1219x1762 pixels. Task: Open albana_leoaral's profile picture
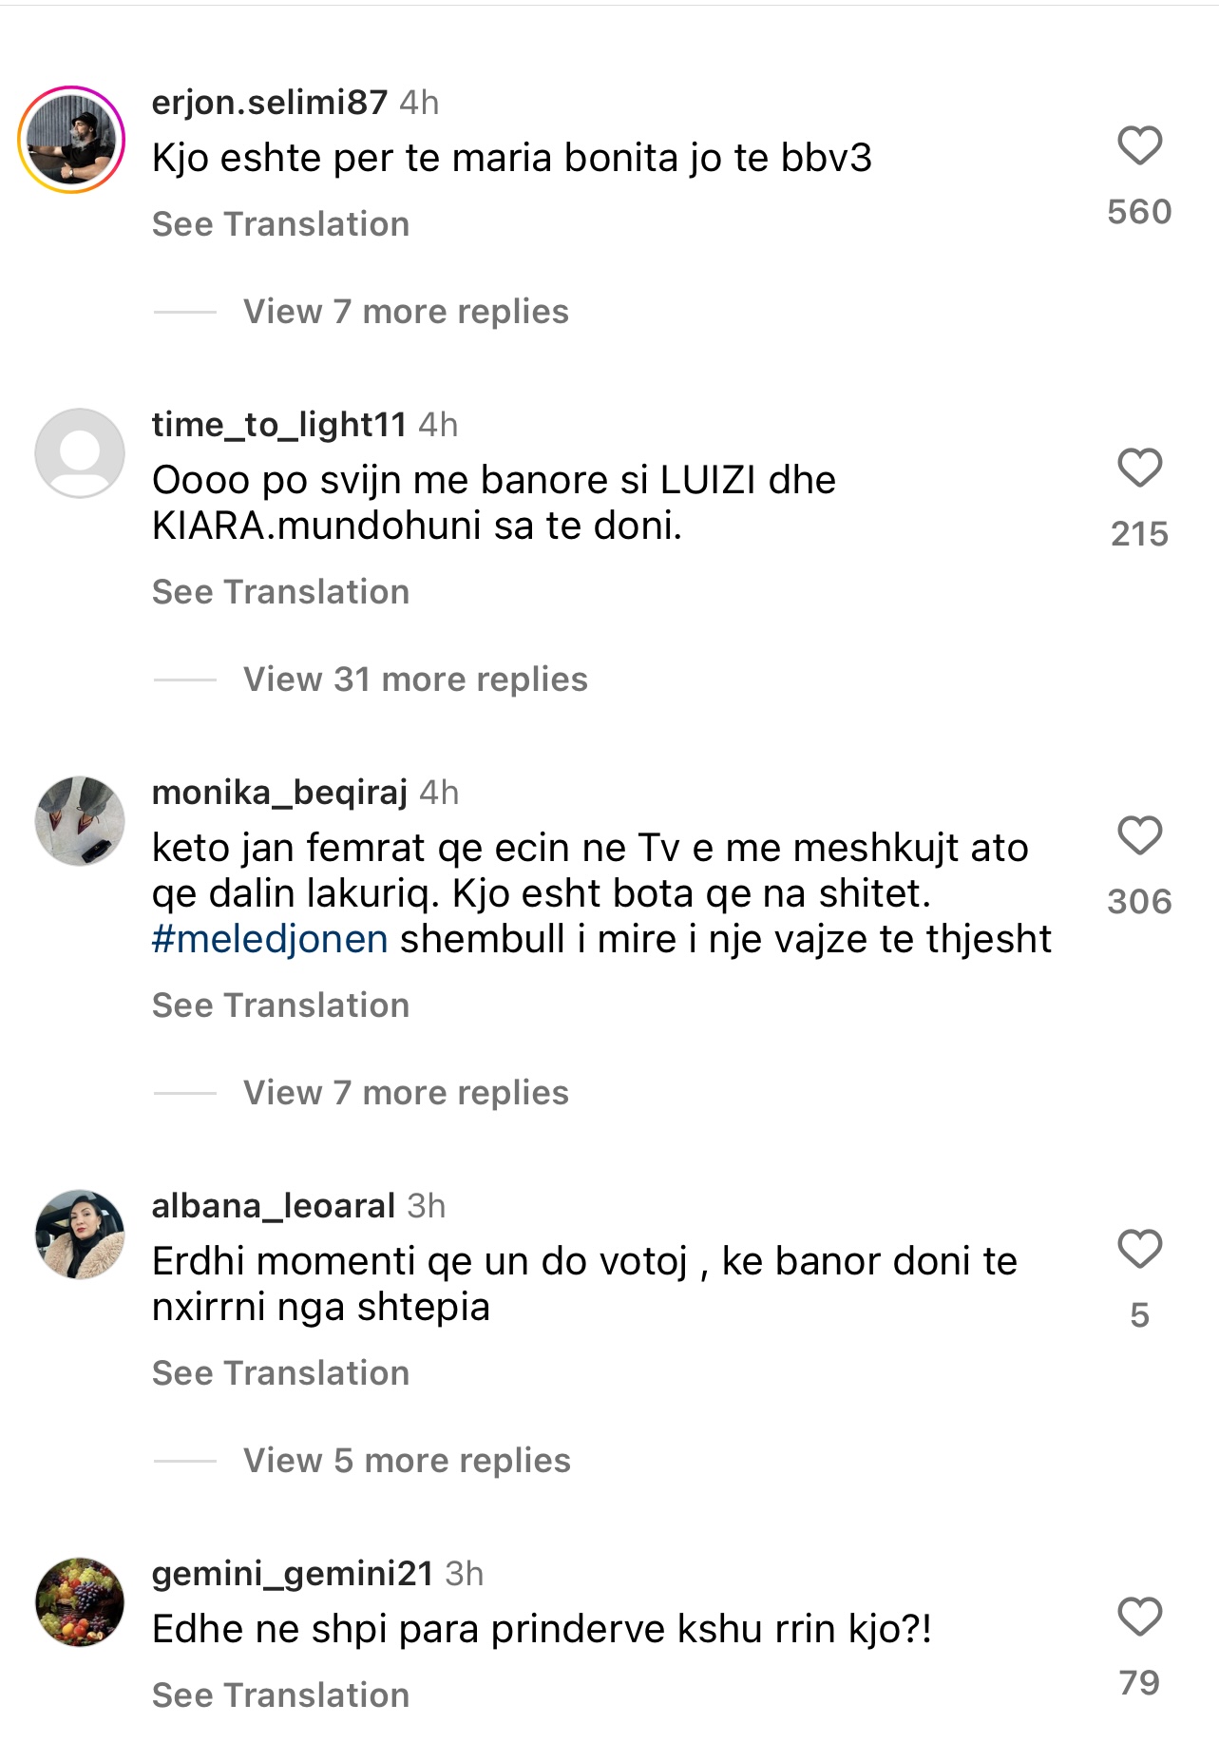point(80,1234)
